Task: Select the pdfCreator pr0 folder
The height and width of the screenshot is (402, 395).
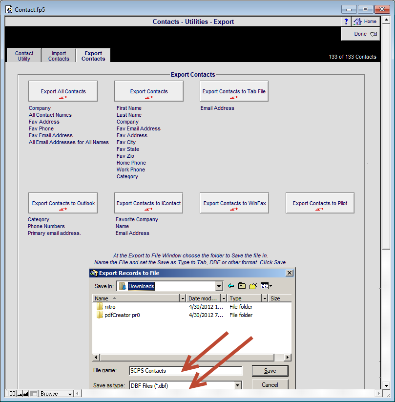Action: pos(122,315)
